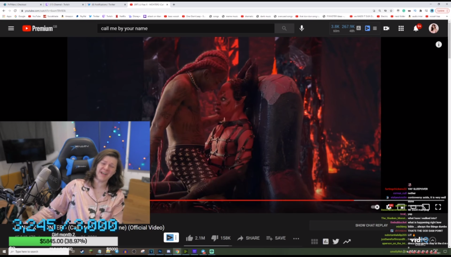Screen dimensions: 451x257
Task: Select the Lil Nas X MONTERO YouTube tab
Action: click(149, 4)
